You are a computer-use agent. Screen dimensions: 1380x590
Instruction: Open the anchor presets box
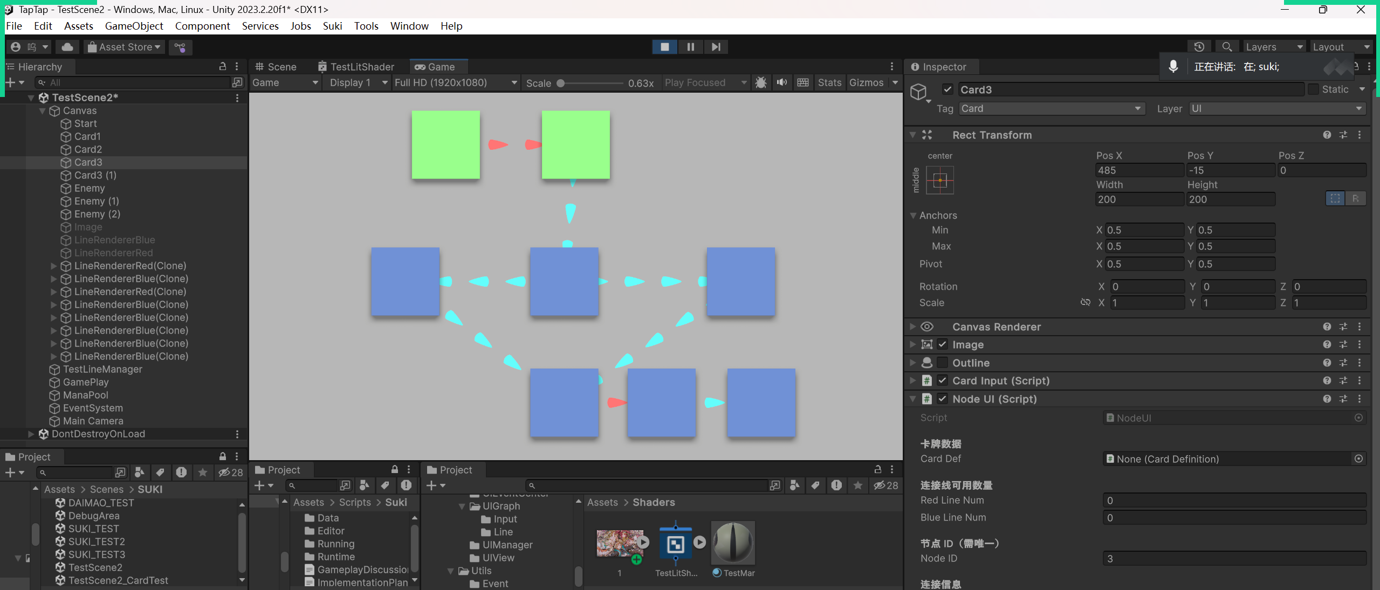pos(939,180)
